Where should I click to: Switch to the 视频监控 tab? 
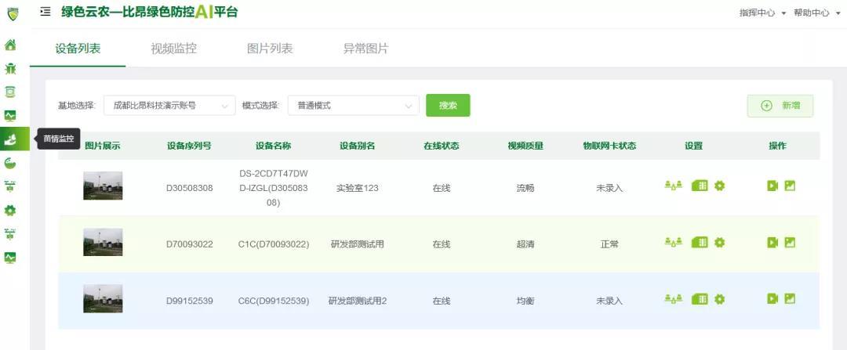(x=173, y=49)
